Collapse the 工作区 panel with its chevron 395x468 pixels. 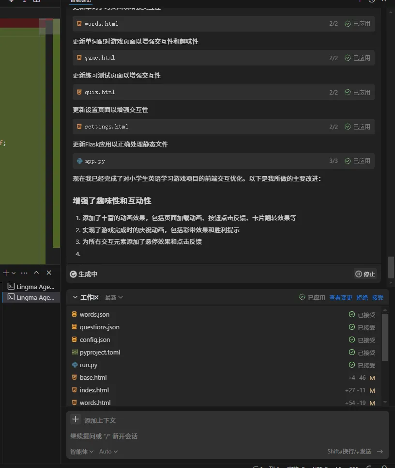[x=74, y=297]
